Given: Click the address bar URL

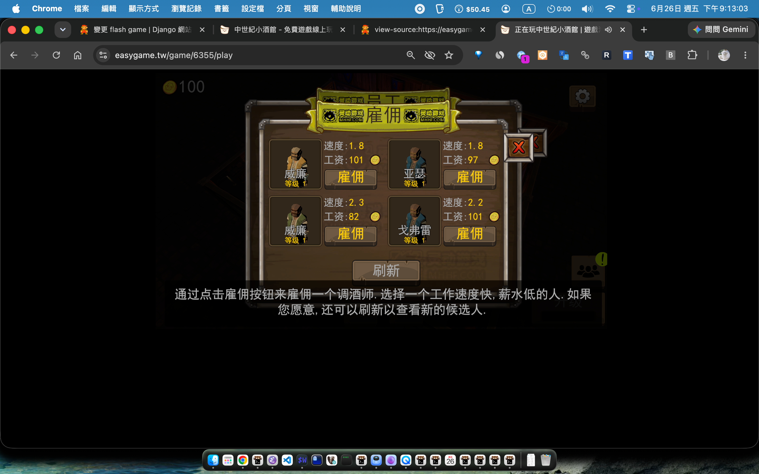Looking at the screenshot, I should pyautogui.click(x=173, y=55).
